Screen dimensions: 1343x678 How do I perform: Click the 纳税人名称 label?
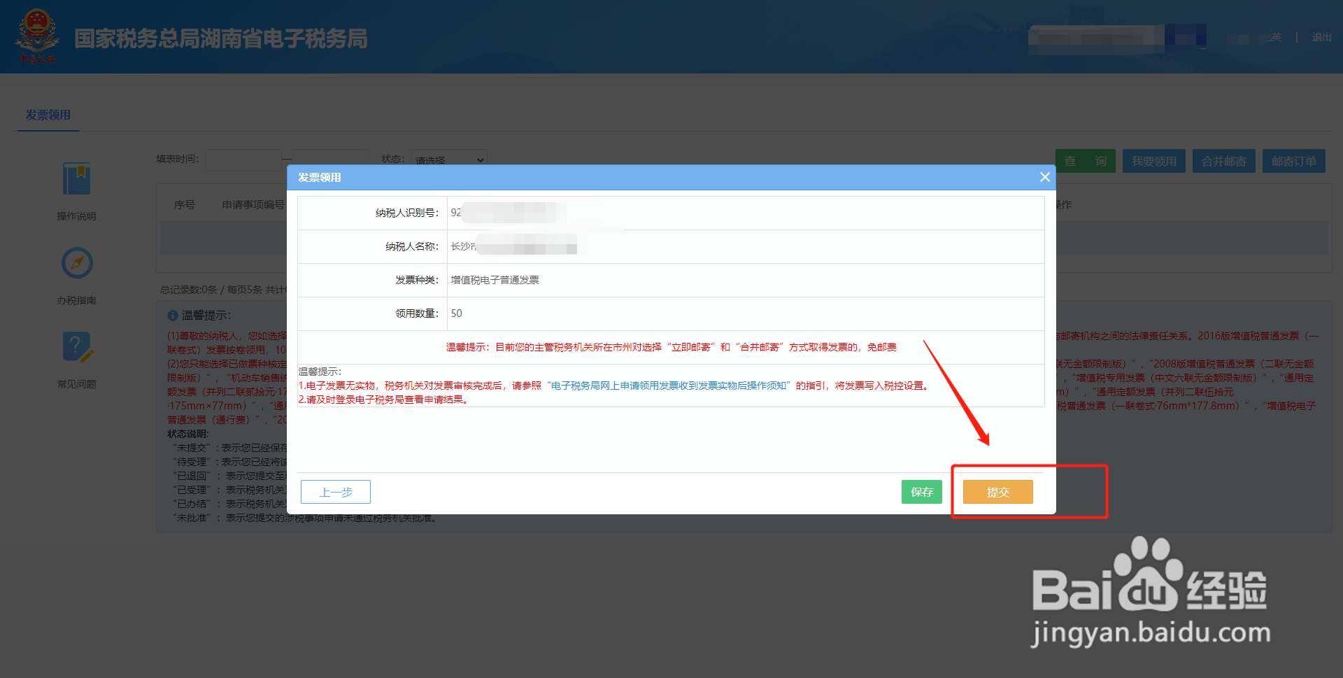412,246
